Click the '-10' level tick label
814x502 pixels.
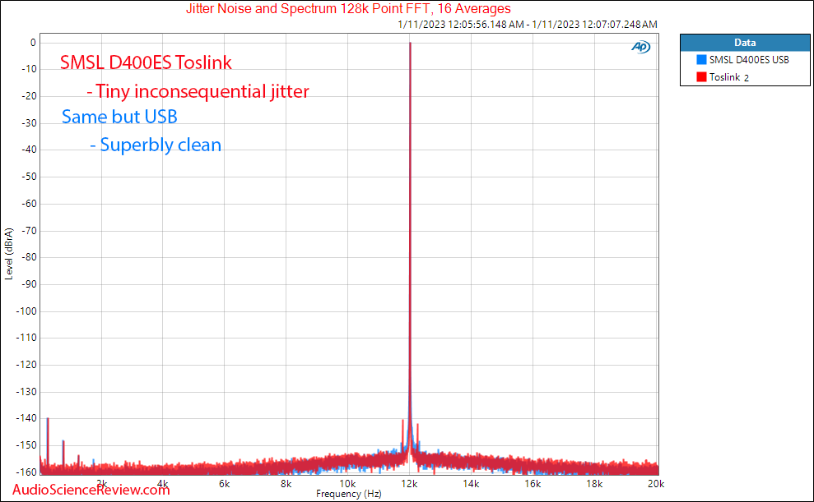click(29, 69)
